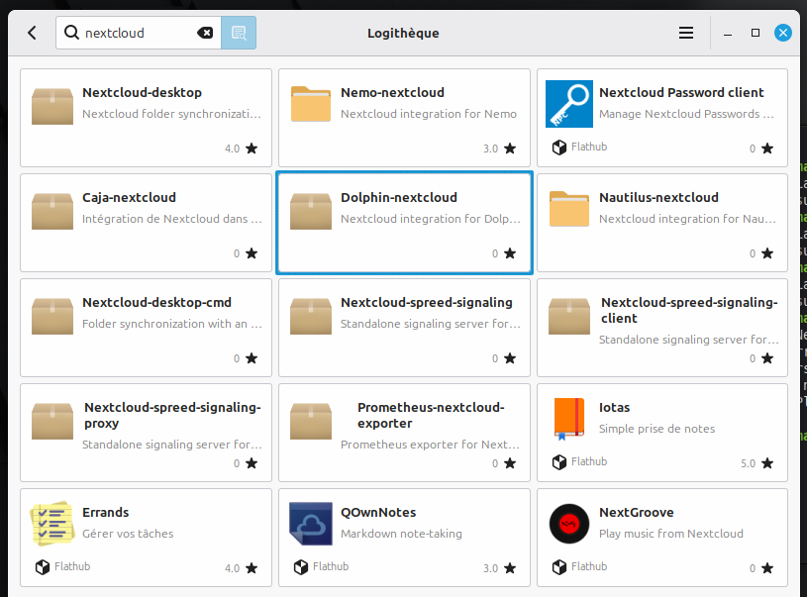Screen dimensions: 807x597
Task: Click the QOwnNotes cloud icon
Action: click(x=311, y=524)
